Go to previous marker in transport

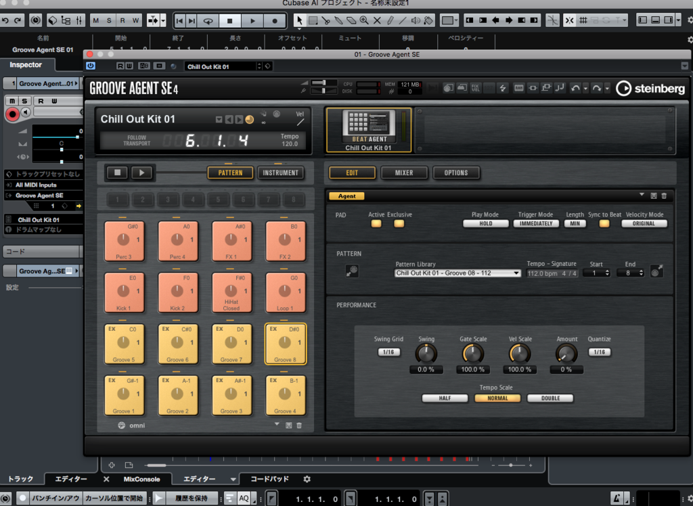click(179, 20)
